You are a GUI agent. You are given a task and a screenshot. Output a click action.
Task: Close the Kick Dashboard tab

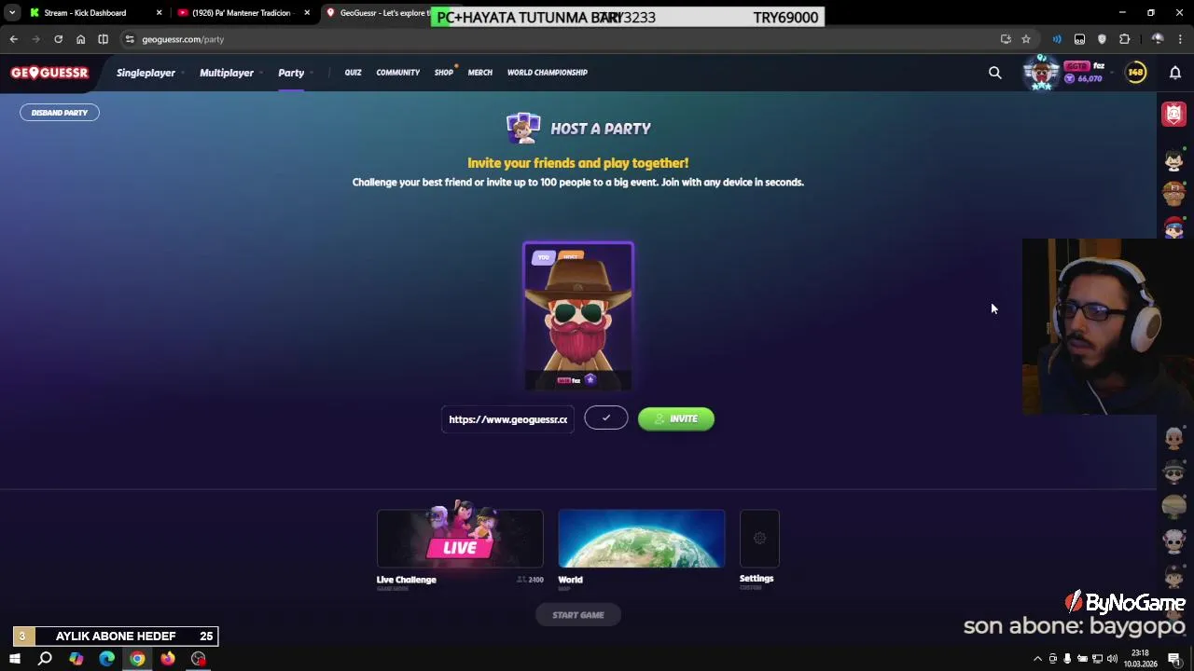click(159, 13)
